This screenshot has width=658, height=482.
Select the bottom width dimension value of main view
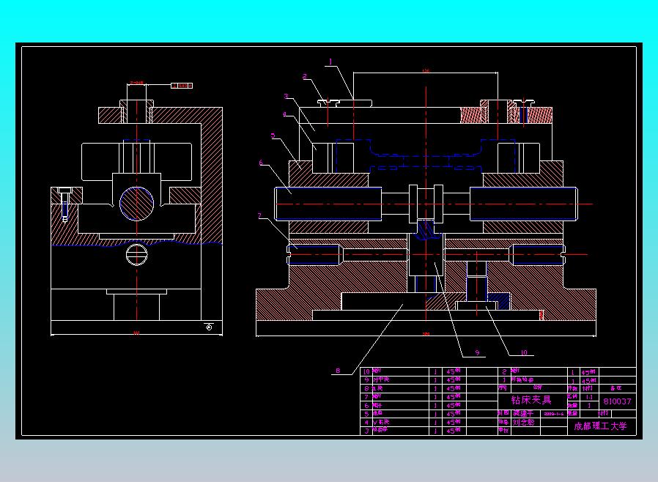click(x=426, y=334)
